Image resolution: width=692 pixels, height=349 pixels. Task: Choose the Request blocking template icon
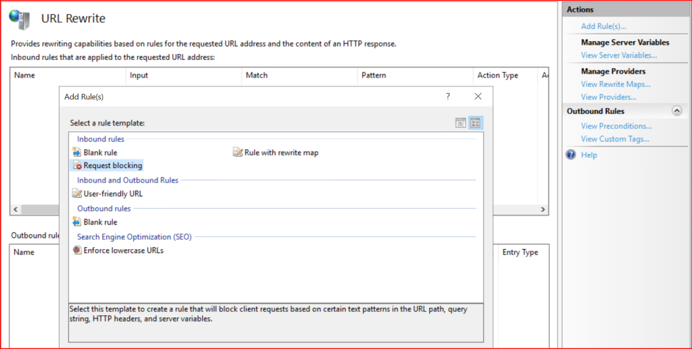tap(77, 165)
